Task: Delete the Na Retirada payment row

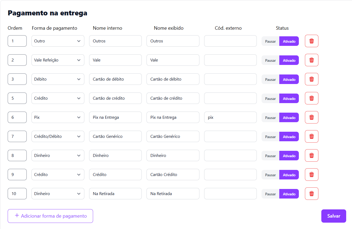Action: (312, 194)
